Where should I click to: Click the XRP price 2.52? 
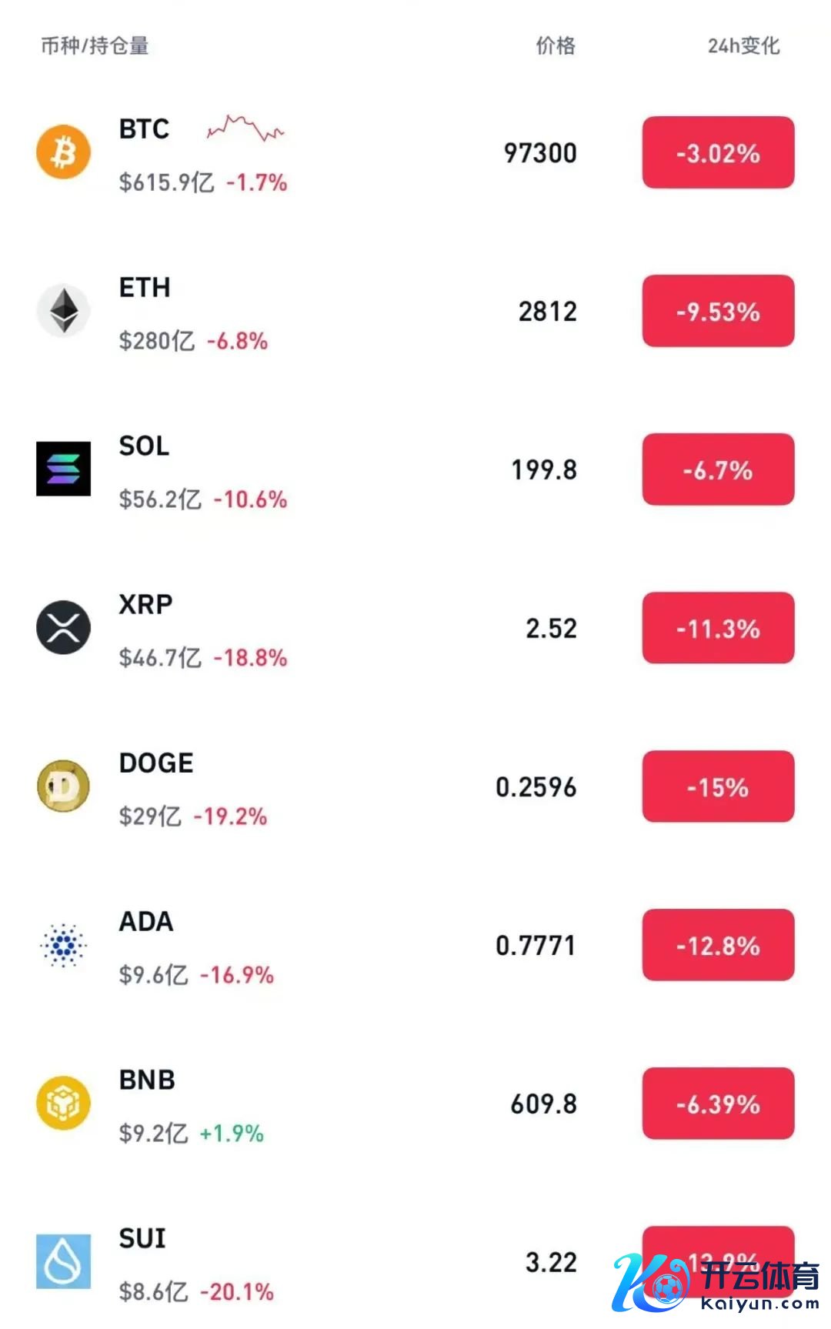pyautogui.click(x=551, y=629)
